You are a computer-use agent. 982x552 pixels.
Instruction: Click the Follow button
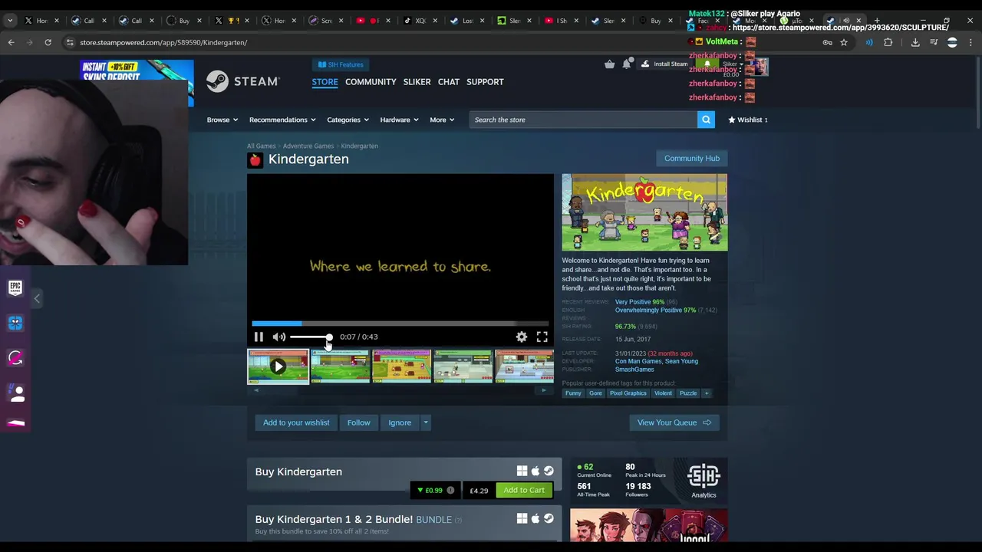pos(358,422)
